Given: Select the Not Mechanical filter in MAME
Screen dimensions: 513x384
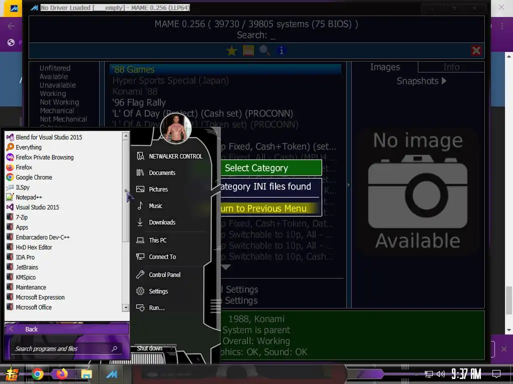Looking at the screenshot, I should point(64,119).
